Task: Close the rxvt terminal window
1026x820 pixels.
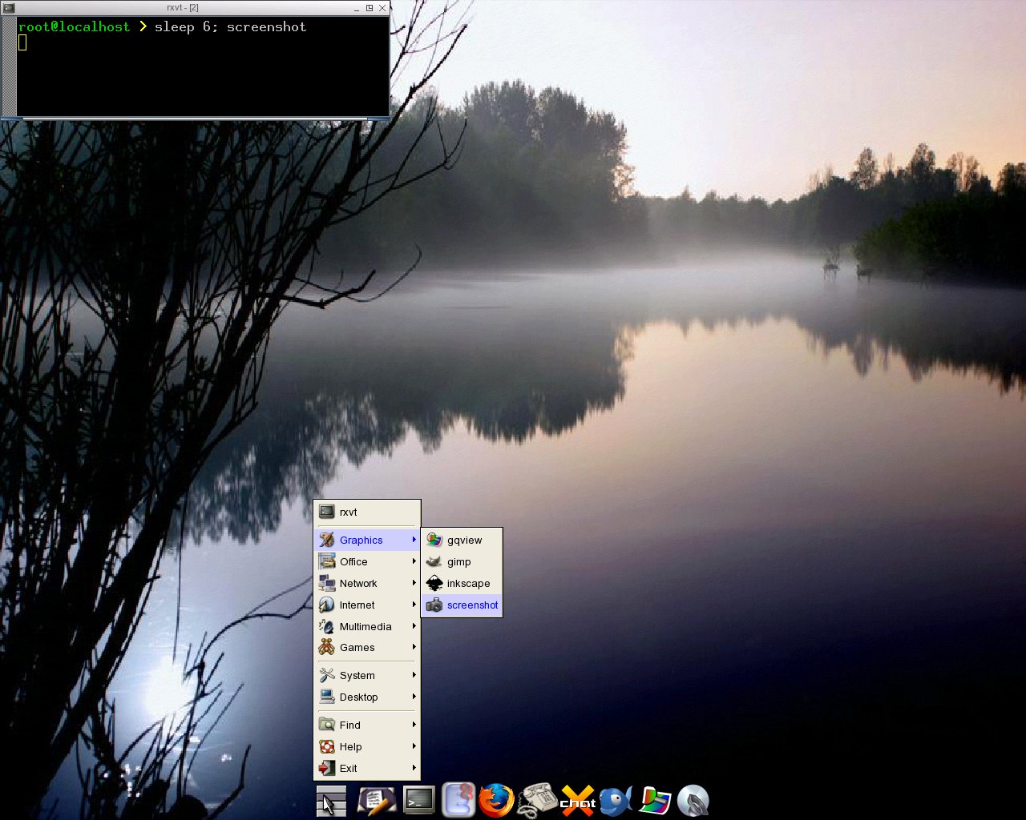Action: click(x=382, y=7)
